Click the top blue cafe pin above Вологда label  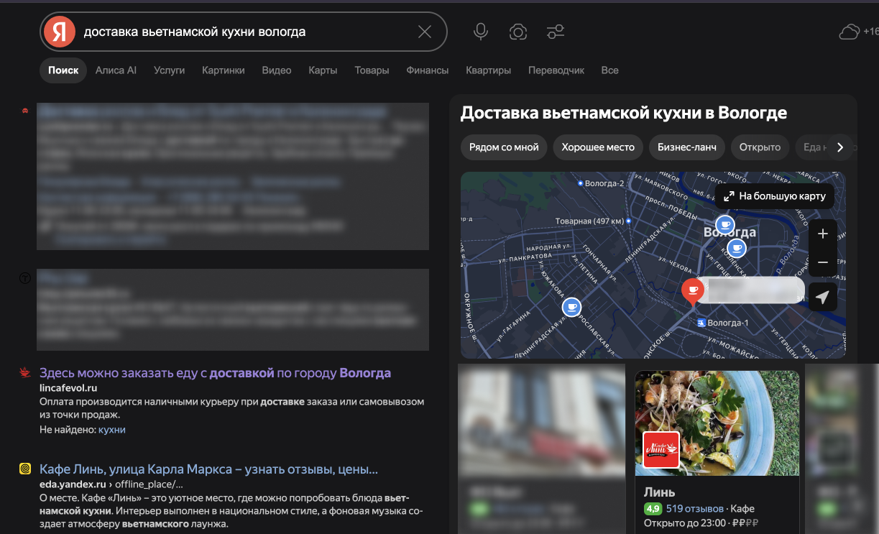725,224
